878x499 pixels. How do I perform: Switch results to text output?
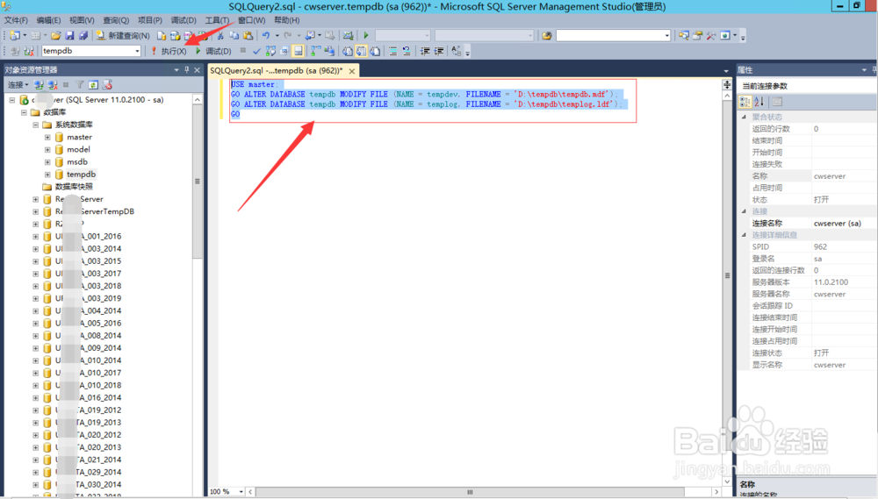[347, 51]
